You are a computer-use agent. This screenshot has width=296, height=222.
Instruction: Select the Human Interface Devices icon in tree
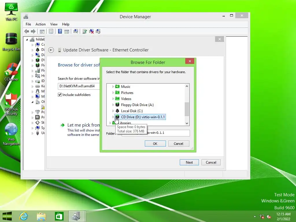point(38,76)
